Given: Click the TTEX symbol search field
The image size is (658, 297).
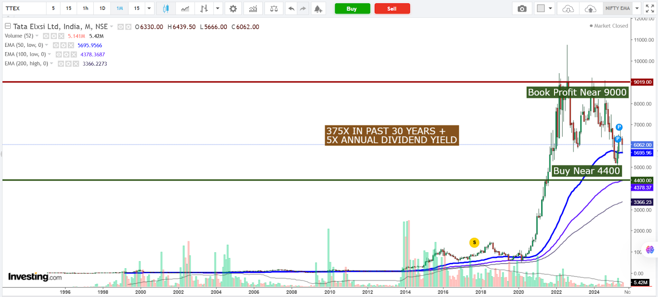Looking at the screenshot, I should (x=24, y=8).
